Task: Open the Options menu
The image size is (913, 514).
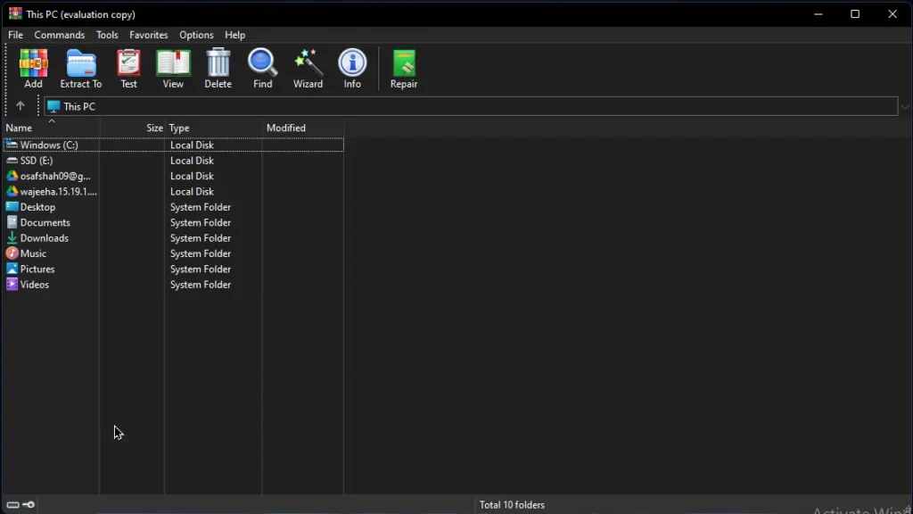Action: point(196,35)
